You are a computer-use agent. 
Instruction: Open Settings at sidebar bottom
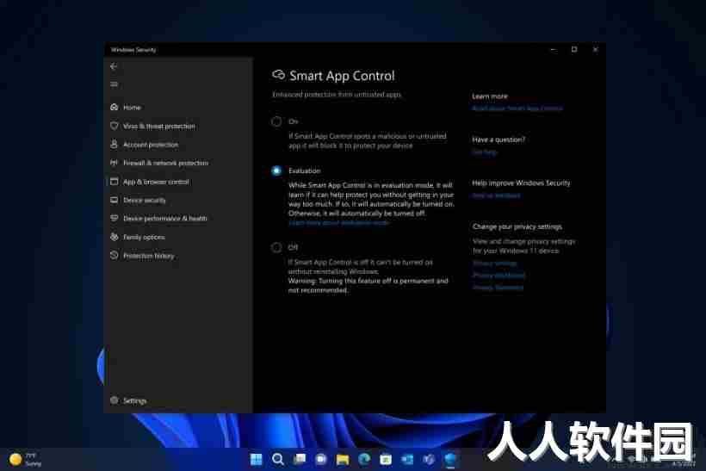coord(128,400)
